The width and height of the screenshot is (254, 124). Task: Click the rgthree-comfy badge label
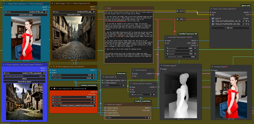[245, 5]
